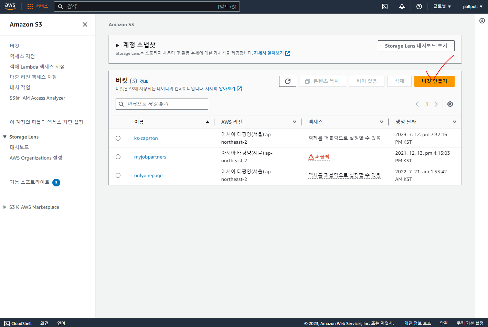
Task: Open 언어 in the footer
Action: tap(61, 323)
